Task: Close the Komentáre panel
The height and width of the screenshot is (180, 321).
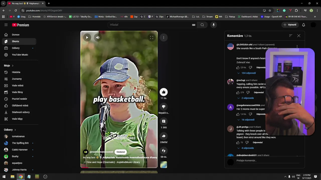Action: pos(299,36)
